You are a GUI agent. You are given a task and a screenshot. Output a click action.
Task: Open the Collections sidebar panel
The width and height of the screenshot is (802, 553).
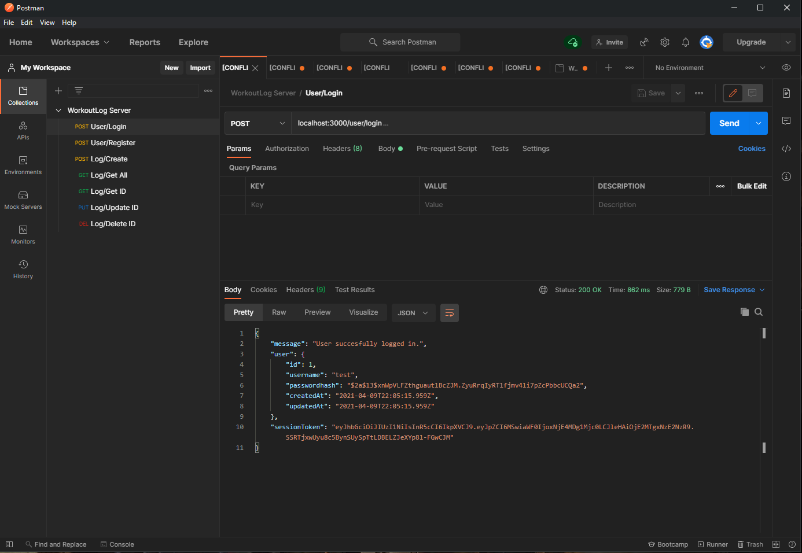point(23,96)
